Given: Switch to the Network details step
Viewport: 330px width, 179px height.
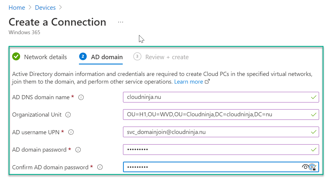Looking at the screenshot, I should click(39, 57).
